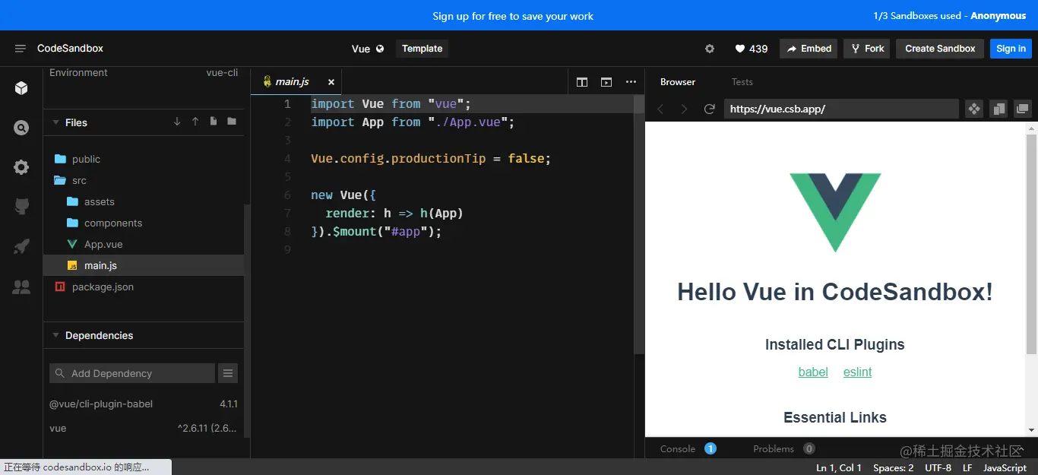Click Sign up for free banner

coord(513,16)
